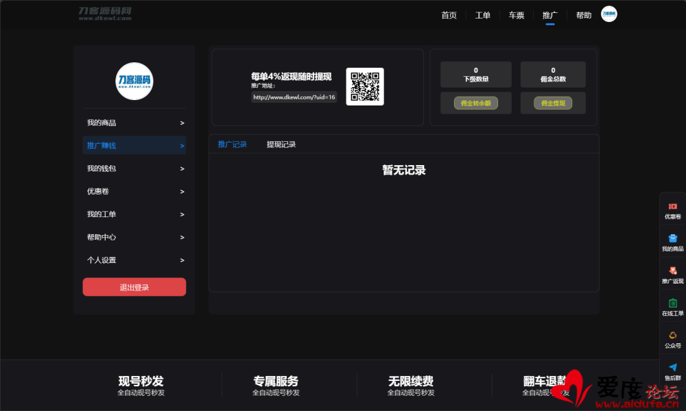Click the 佣金转余额 button
The image size is (686, 411).
(475, 103)
